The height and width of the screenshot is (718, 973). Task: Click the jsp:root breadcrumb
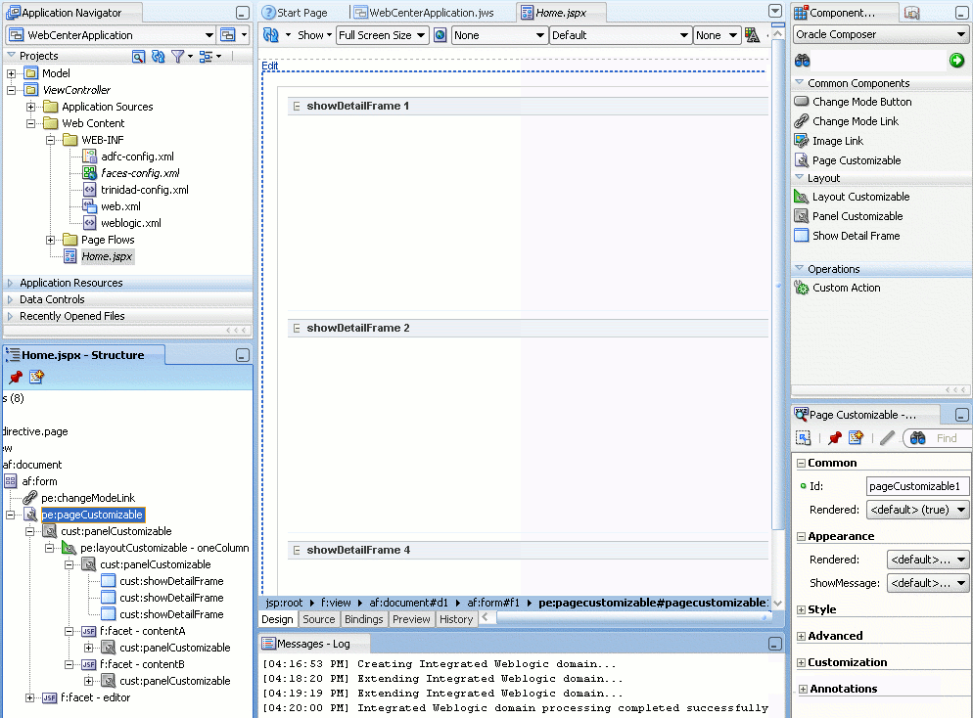click(x=284, y=603)
